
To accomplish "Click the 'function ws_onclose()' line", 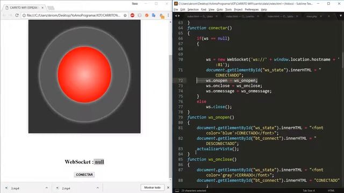I will (212, 159).
